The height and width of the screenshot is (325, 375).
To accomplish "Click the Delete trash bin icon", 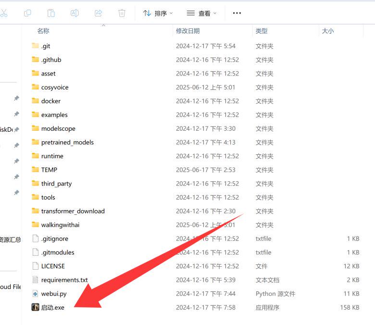I will (122, 13).
